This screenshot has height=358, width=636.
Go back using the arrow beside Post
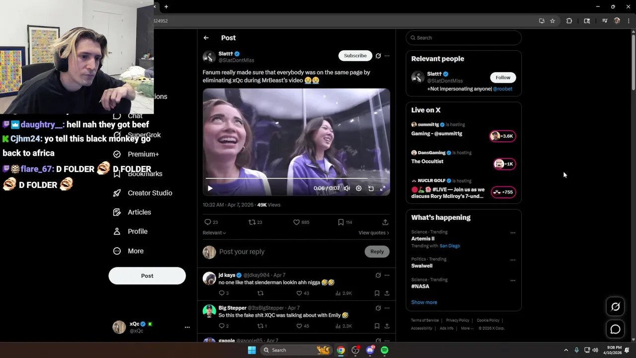point(206,38)
